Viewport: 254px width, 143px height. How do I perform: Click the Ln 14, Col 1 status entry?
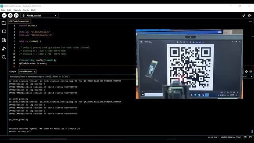213,137
